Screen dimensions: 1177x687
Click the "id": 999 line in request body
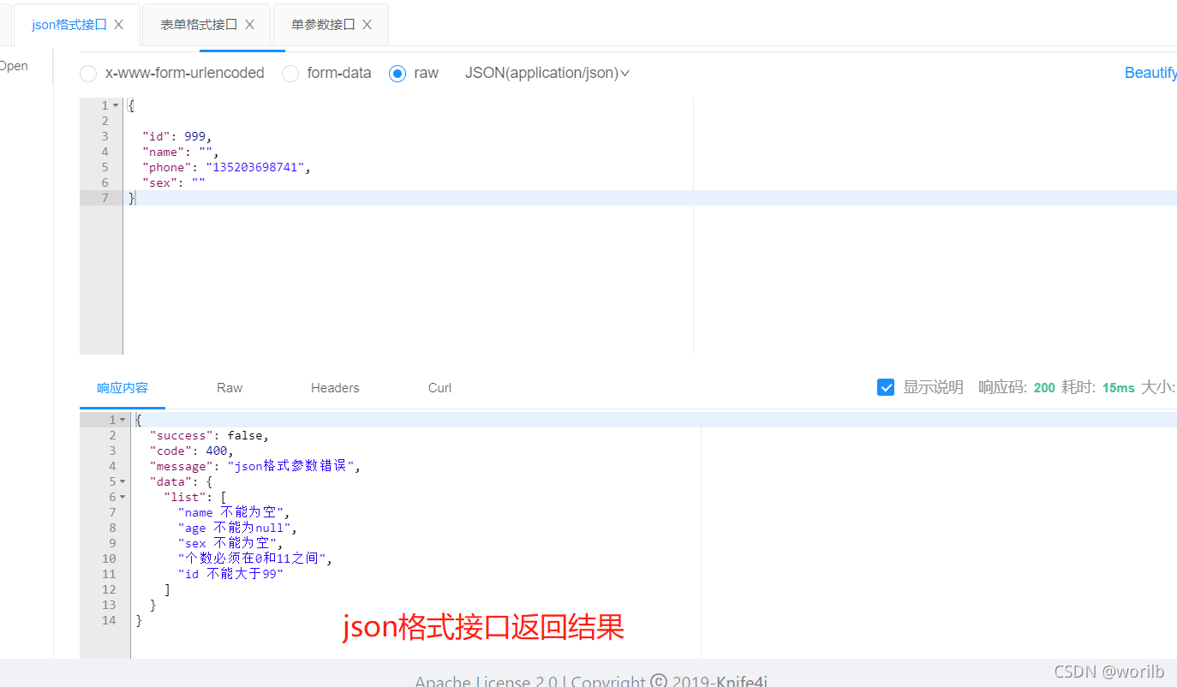click(176, 136)
